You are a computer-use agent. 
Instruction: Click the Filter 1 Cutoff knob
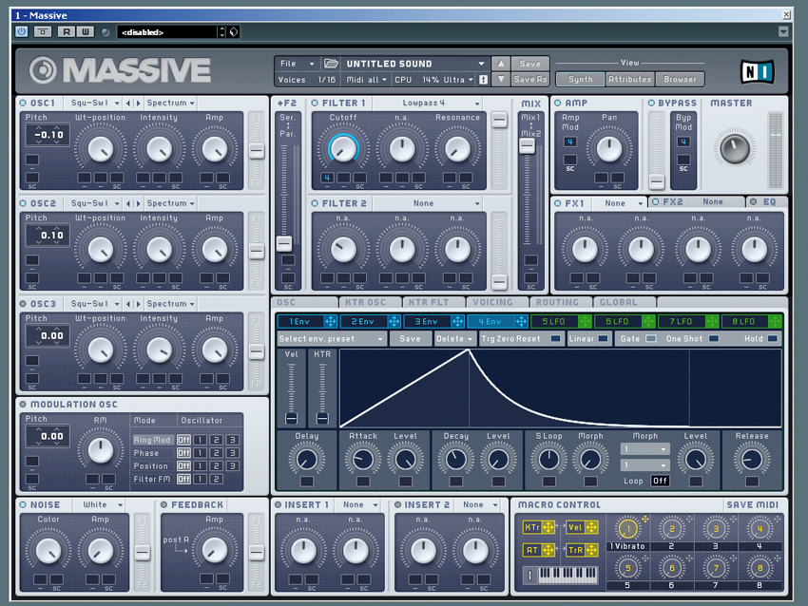(343, 148)
